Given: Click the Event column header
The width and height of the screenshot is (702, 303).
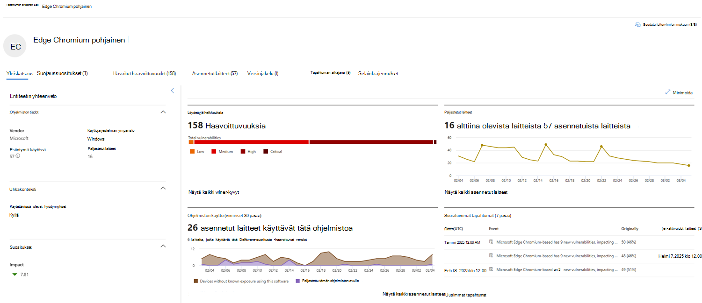Looking at the screenshot, I should (x=493, y=229).
